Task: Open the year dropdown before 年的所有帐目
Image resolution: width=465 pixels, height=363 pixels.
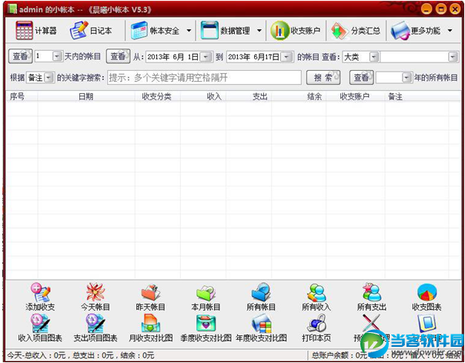Action: tap(406, 78)
